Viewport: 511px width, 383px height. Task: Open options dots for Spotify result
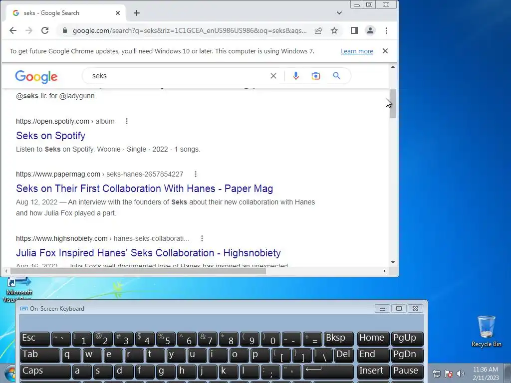[127, 121]
